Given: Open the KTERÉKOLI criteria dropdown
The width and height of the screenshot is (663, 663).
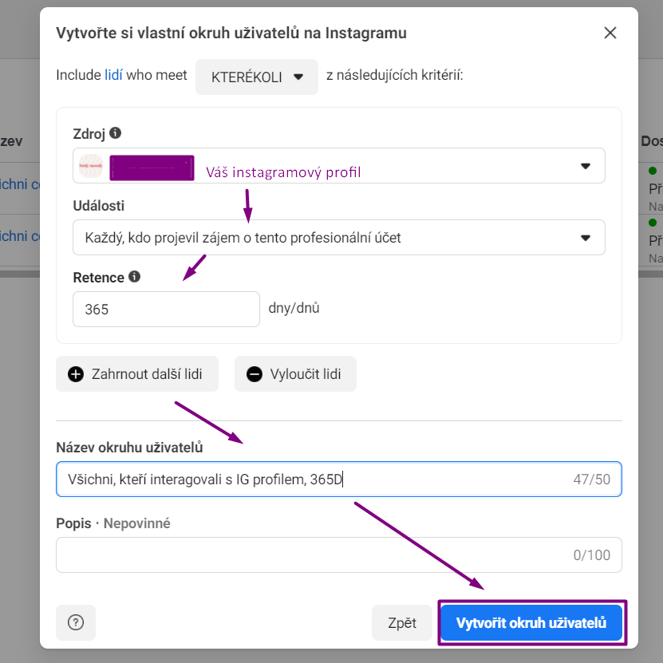Looking at the screenshot, I should [256, 77].
